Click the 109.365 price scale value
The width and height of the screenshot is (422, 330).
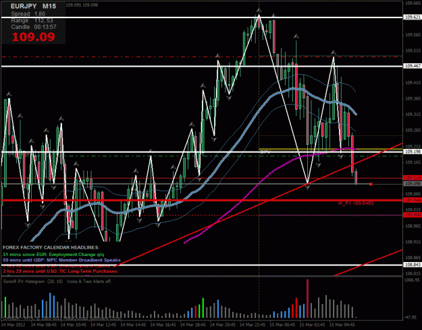(413, 98)
